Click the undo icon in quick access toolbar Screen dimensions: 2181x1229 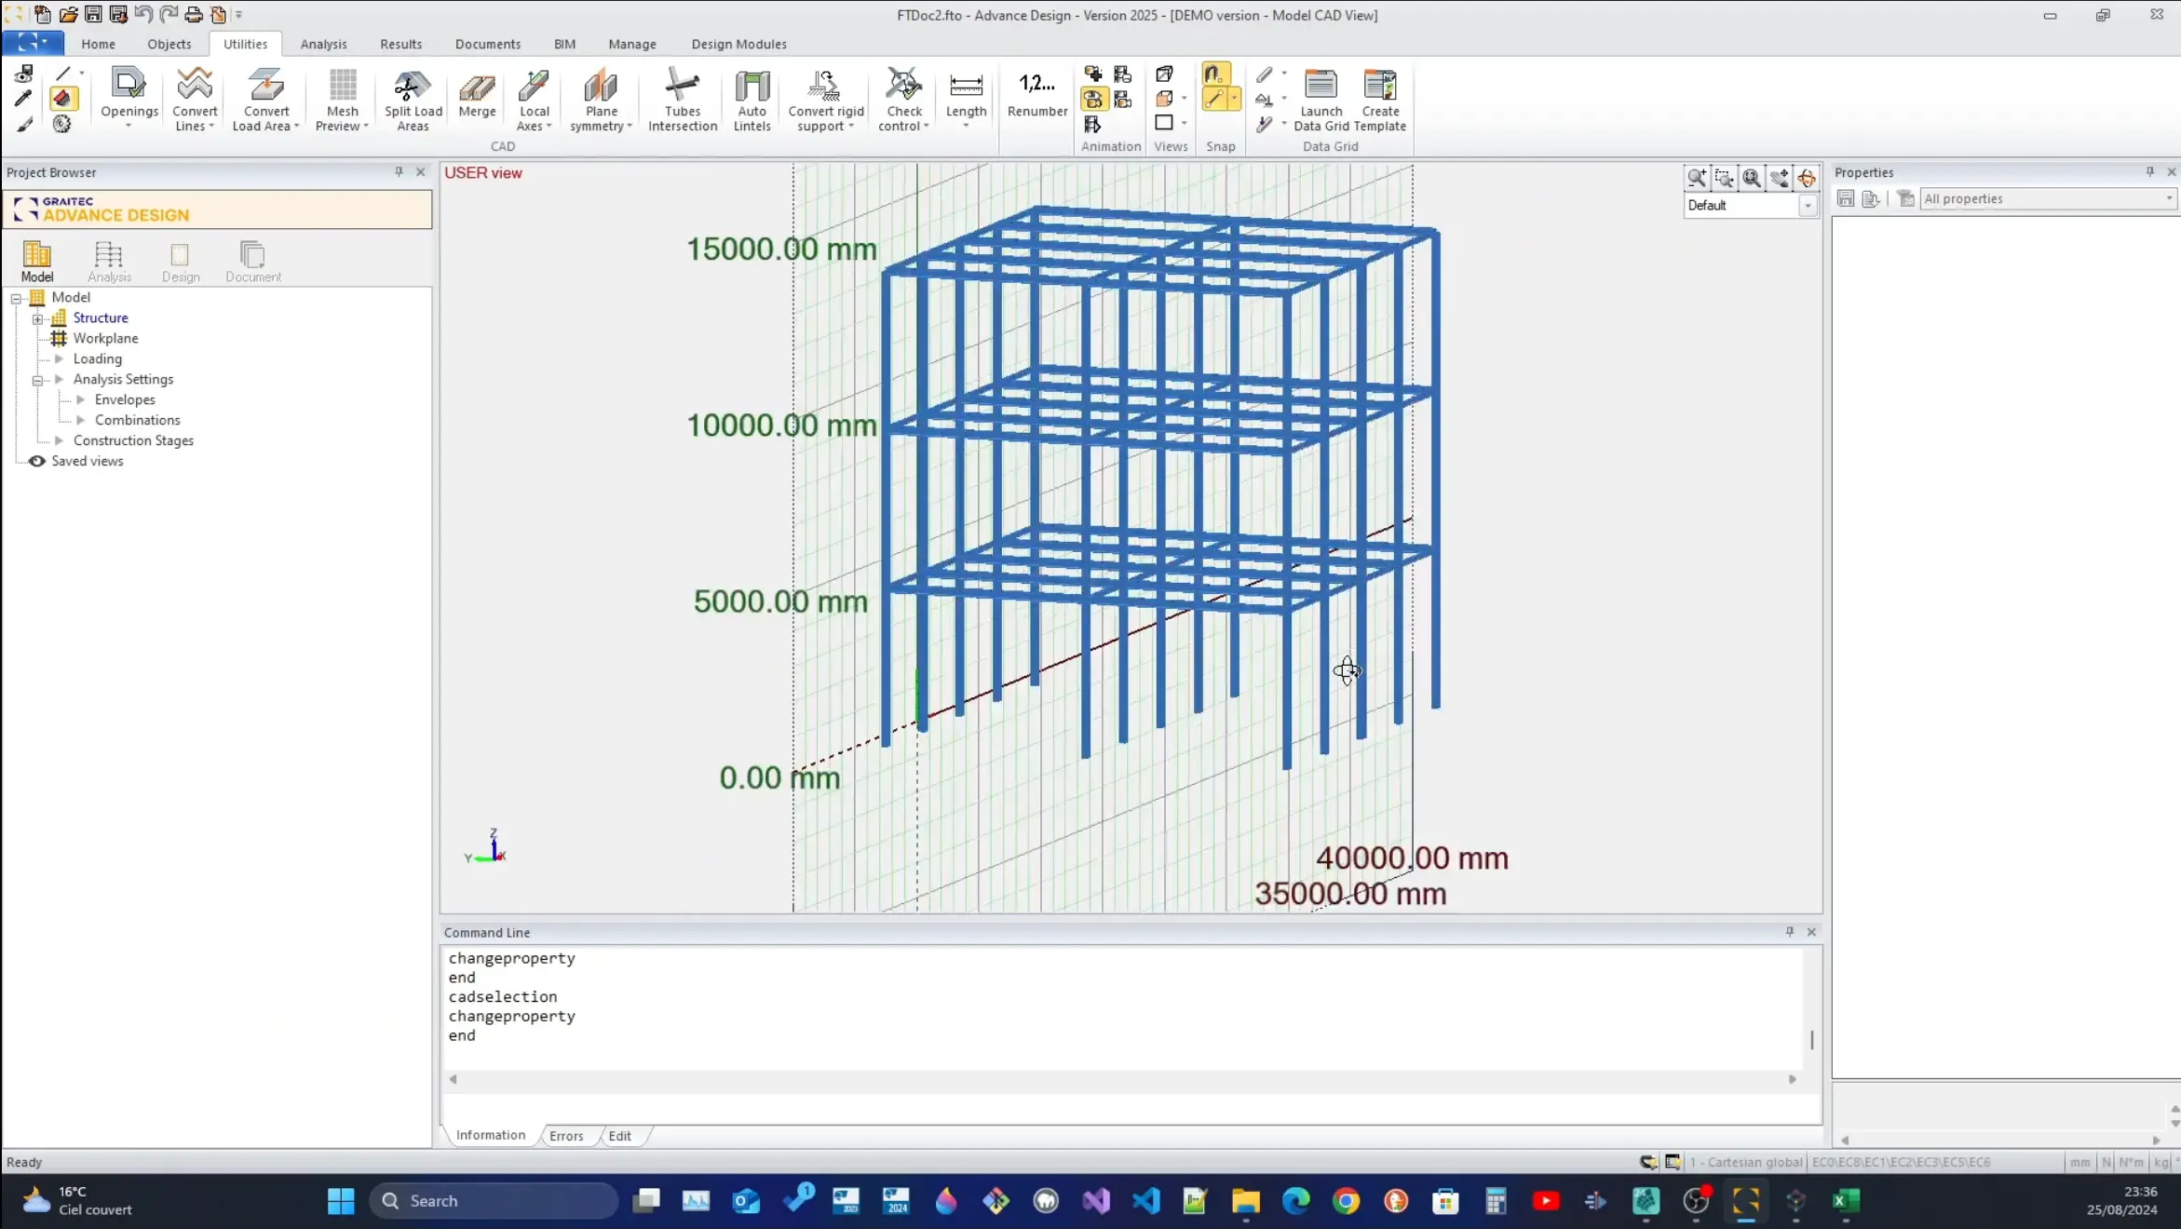click(x=143, y=14)
